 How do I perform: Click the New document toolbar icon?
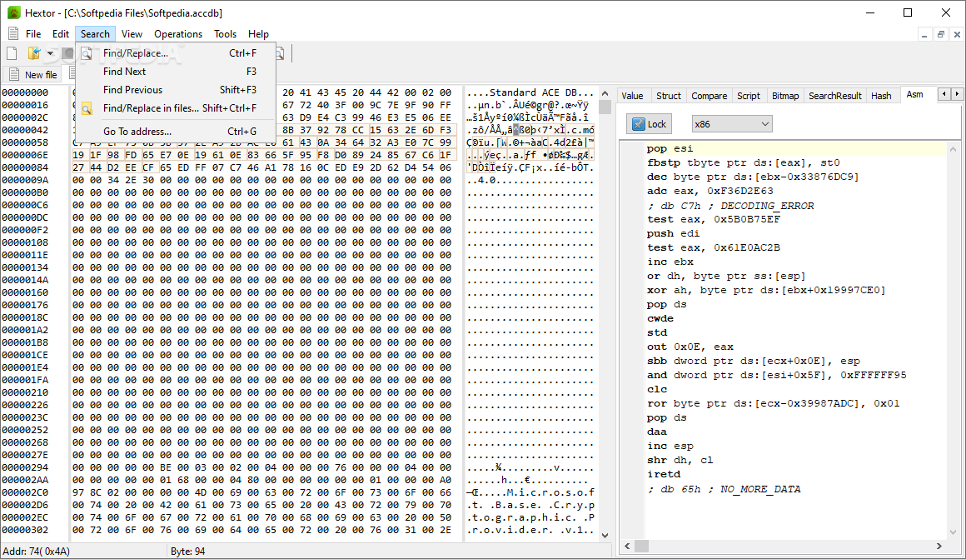tap(12, 53)
